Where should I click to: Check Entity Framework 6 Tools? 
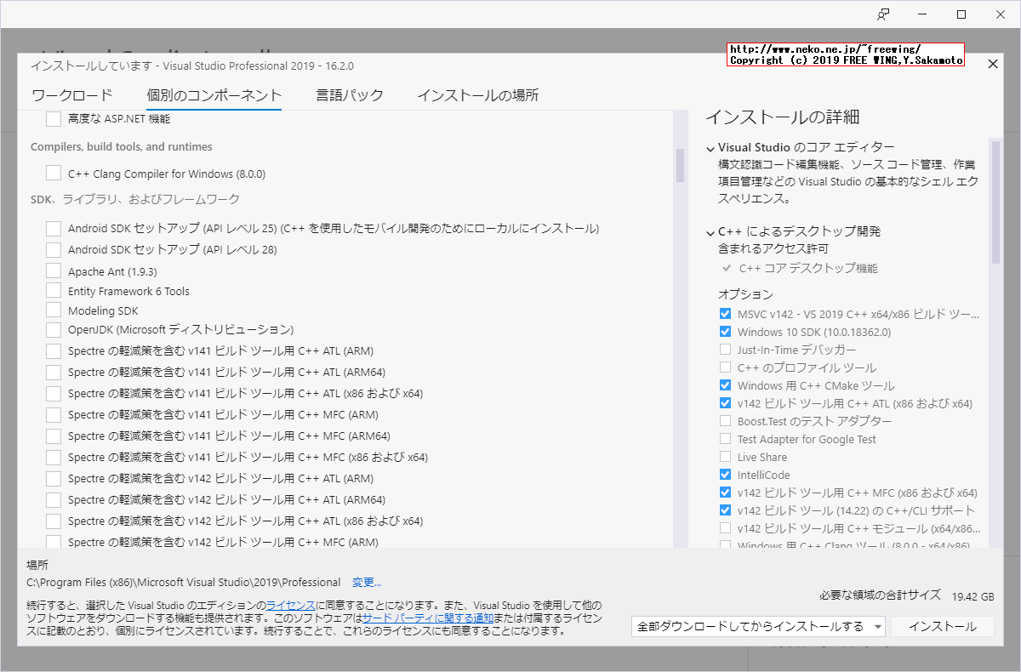click(54, 290)
